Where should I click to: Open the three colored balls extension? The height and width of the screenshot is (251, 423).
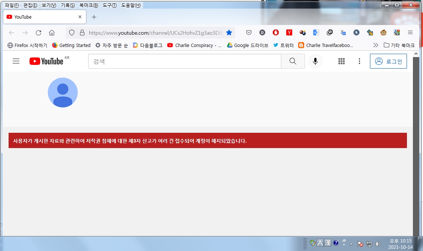303,32
